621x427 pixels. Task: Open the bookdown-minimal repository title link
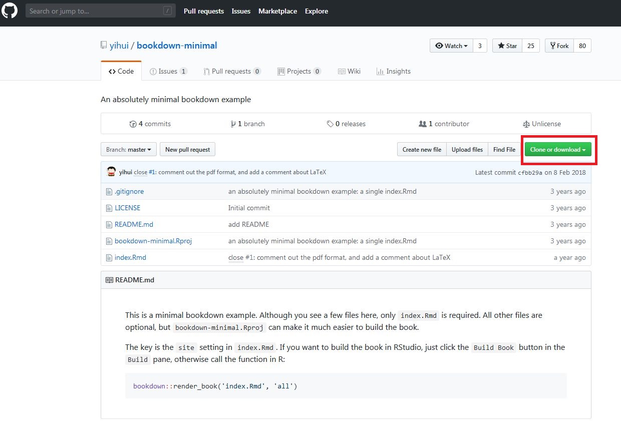(177, 46)
